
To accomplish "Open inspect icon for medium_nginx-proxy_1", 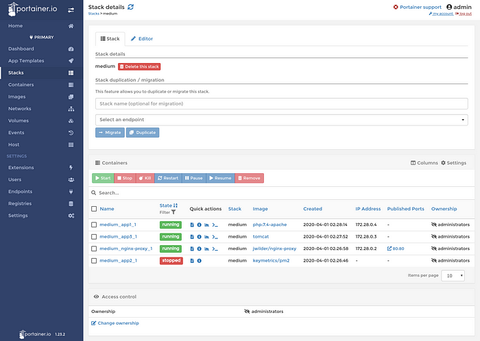I will coord(200,249).
